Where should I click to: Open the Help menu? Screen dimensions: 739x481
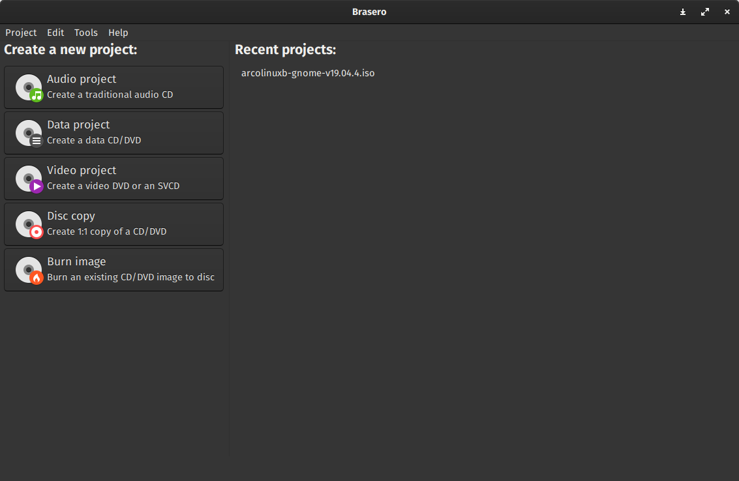(x=118, y=33)
